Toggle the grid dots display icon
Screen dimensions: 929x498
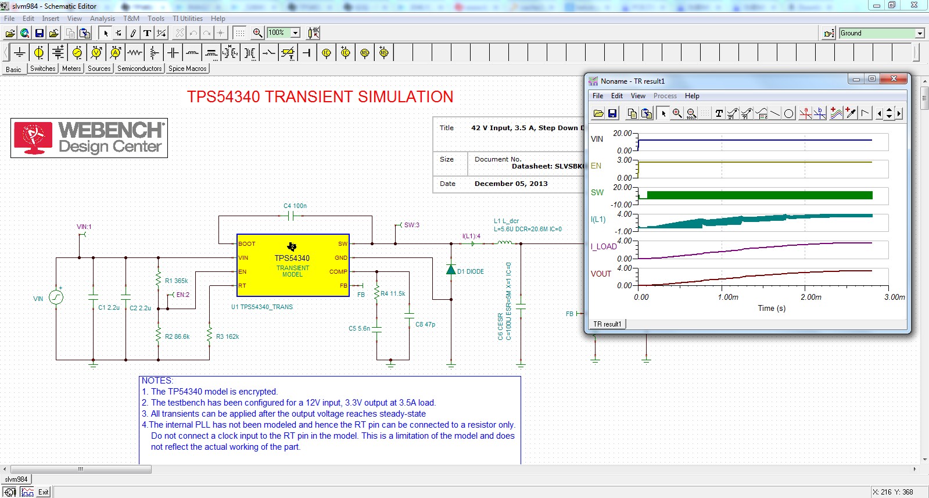point(240,33)
